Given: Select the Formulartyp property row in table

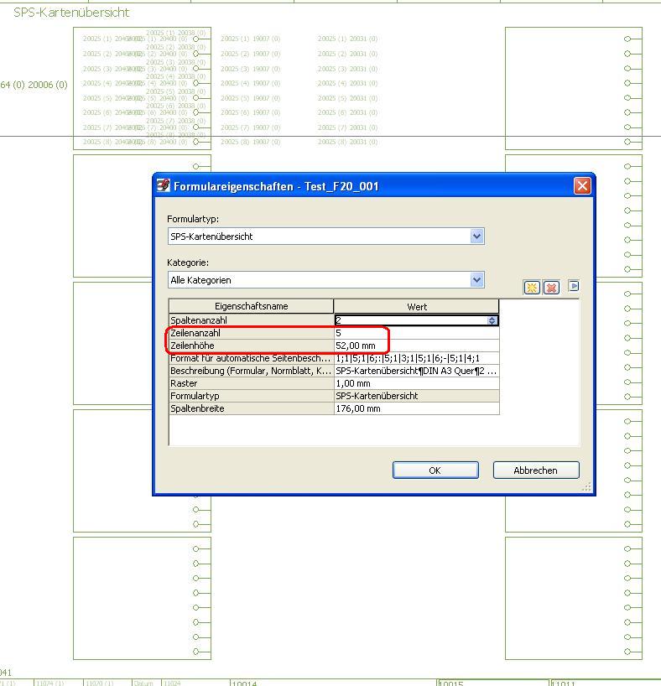Looking at the screenshot, I should coord(334,396).
